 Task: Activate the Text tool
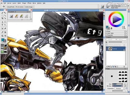point(2,25)
